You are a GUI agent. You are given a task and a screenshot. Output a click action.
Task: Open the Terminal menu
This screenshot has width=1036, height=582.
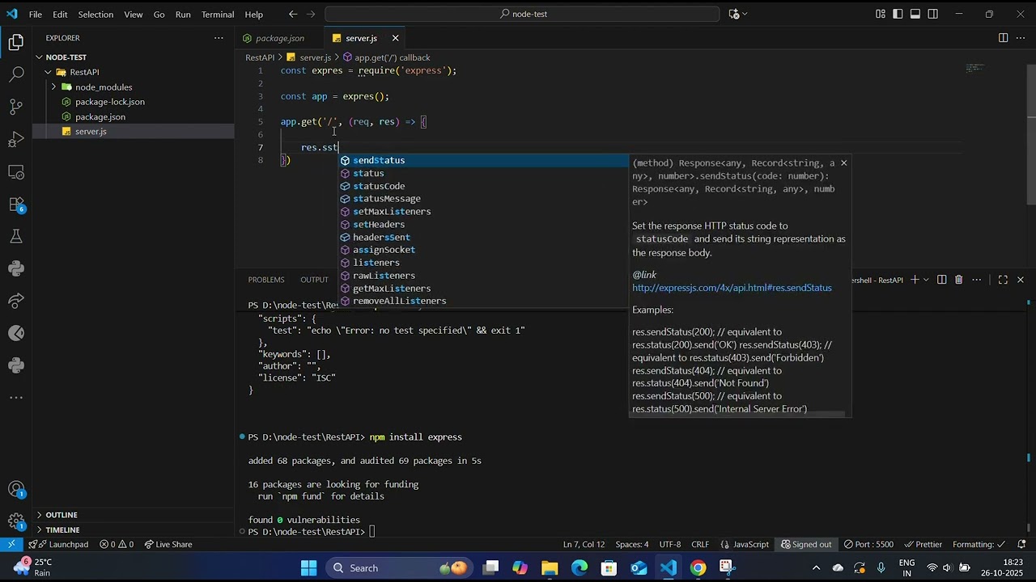(218, 15)
